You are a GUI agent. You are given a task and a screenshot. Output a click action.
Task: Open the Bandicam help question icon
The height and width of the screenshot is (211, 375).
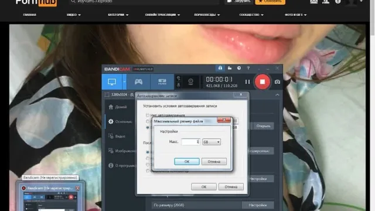click(248, 69)
